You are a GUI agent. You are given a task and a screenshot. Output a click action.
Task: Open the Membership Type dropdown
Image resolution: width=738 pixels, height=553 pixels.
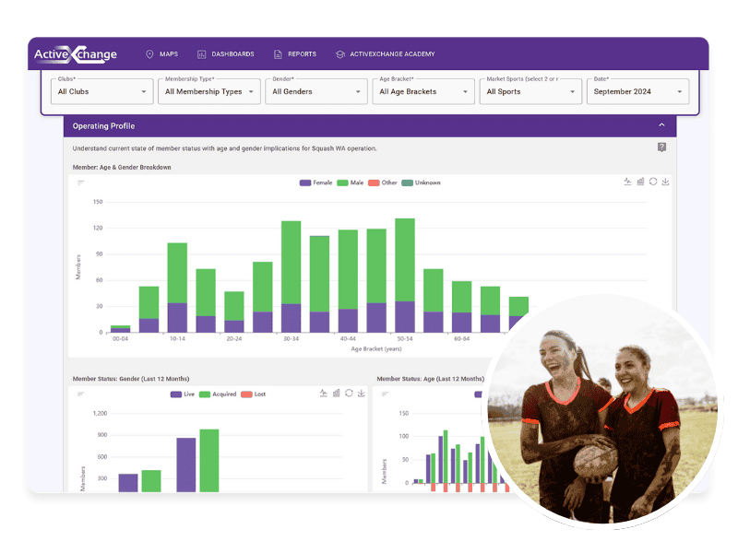[208, 91]
